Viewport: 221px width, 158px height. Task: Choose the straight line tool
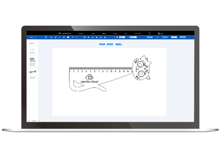coord(59,37)
